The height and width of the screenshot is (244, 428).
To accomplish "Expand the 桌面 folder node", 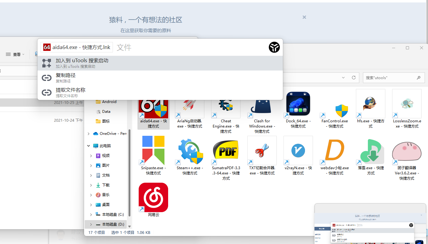I will pyautogui.click(x=91, y=205).
